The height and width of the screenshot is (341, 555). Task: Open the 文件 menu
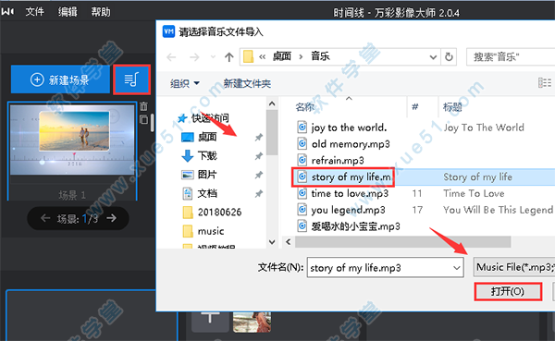click(35, 12)
